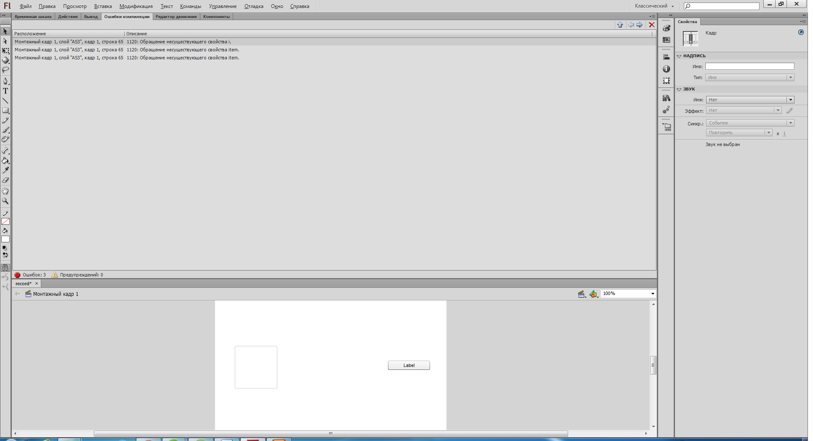Open the Color palette panel icon

tap(666, 28)
